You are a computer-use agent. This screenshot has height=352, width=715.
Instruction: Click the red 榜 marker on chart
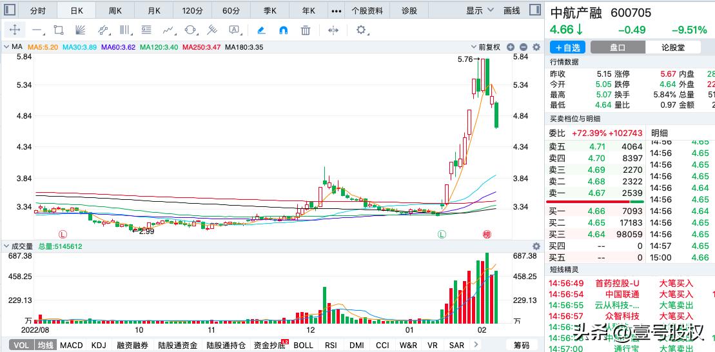[x=487, y=235]
